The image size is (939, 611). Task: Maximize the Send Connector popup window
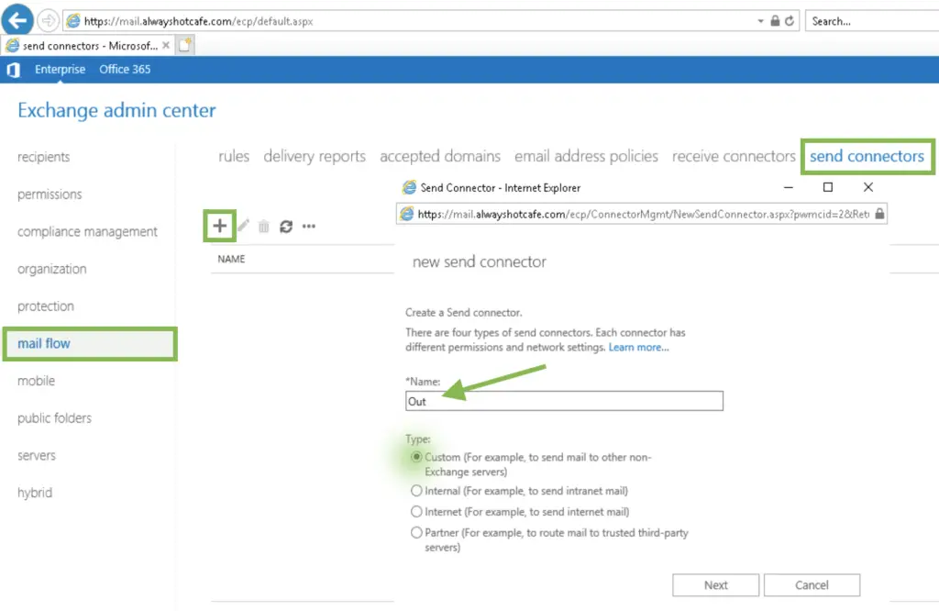tap(828, 187)
